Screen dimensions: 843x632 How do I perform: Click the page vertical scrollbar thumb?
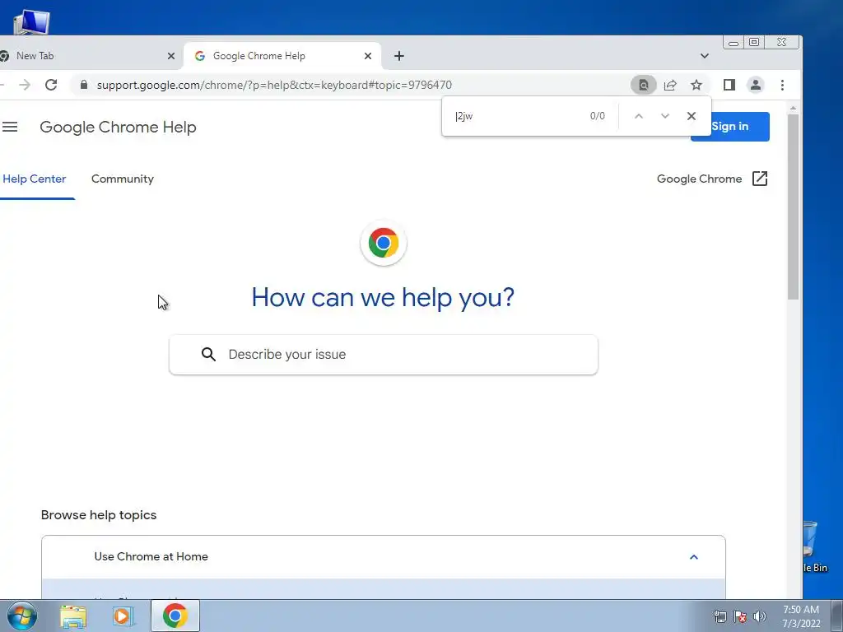[x=793, y=207]
